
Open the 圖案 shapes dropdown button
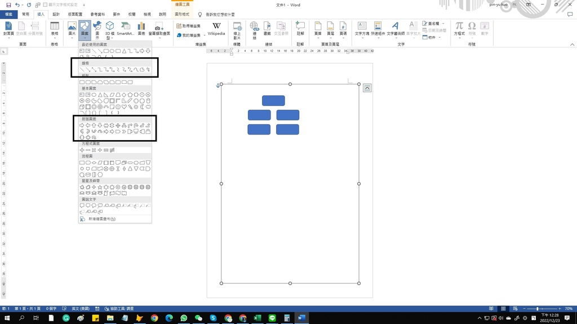(x=85, y=30)
